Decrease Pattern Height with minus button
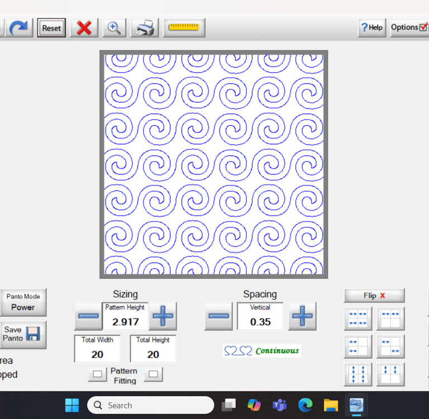 pos(88,316)
